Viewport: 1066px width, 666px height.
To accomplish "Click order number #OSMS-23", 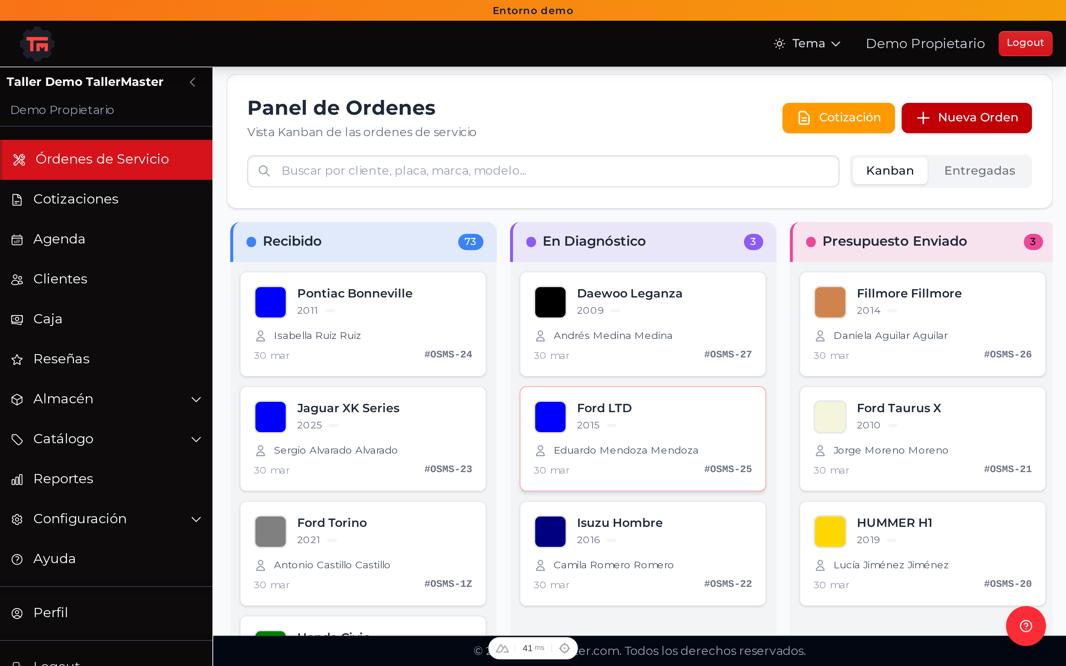I will [x=448, y=469].
